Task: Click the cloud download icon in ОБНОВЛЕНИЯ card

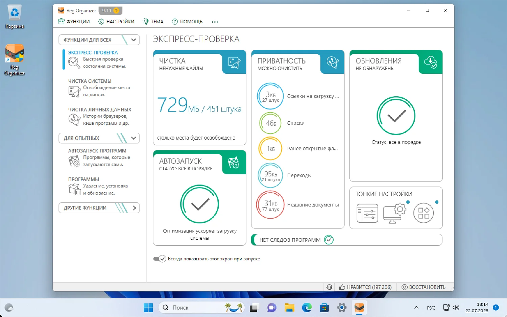Action: point(430,63)
